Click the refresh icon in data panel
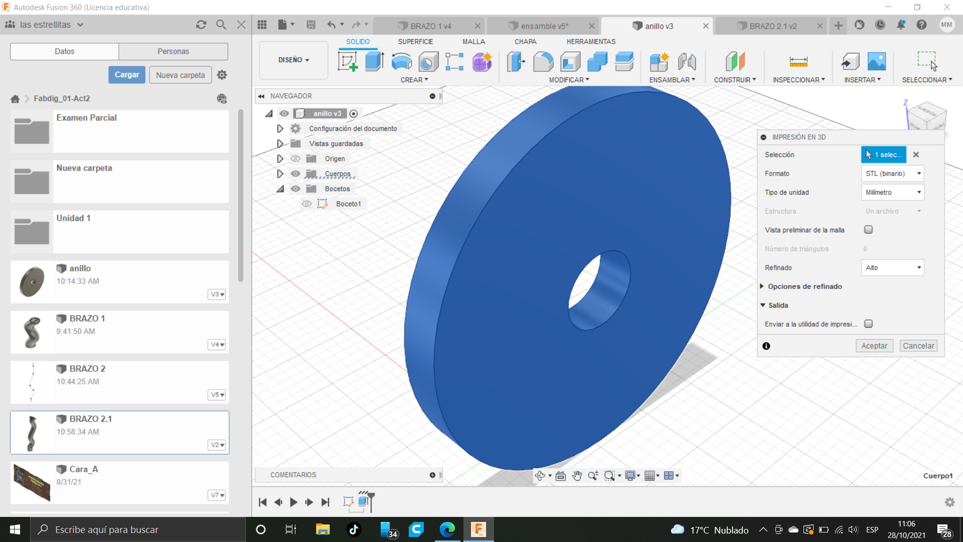Viewport: 963px width, 542px height. [x=201, y=25]
